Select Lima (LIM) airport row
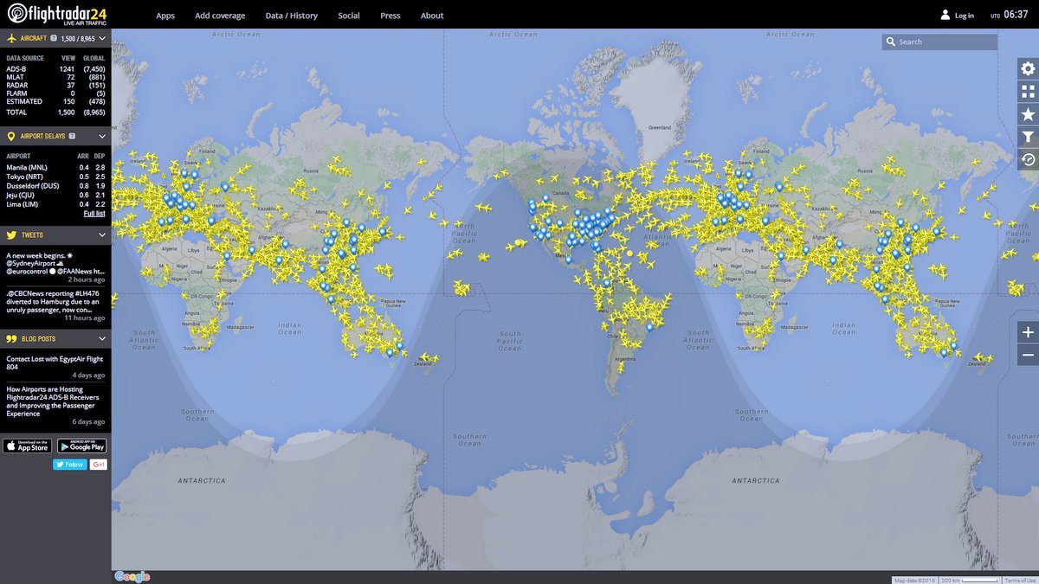The width and height of the screenshot is (1039, 584). [55, 204]
